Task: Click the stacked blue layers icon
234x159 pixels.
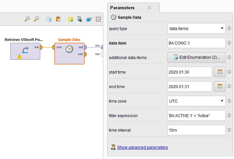Action: click(89, 19)
